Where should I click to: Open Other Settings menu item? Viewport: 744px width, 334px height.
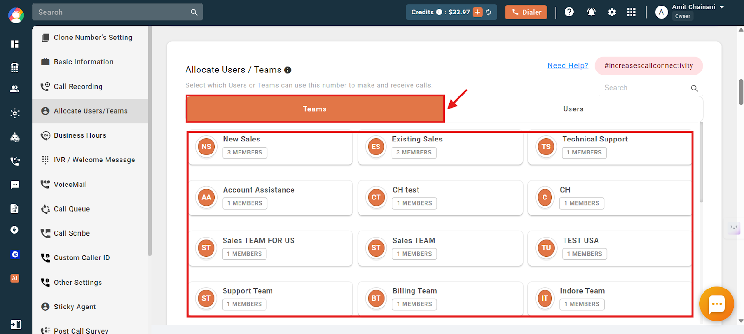coord(90,283)
